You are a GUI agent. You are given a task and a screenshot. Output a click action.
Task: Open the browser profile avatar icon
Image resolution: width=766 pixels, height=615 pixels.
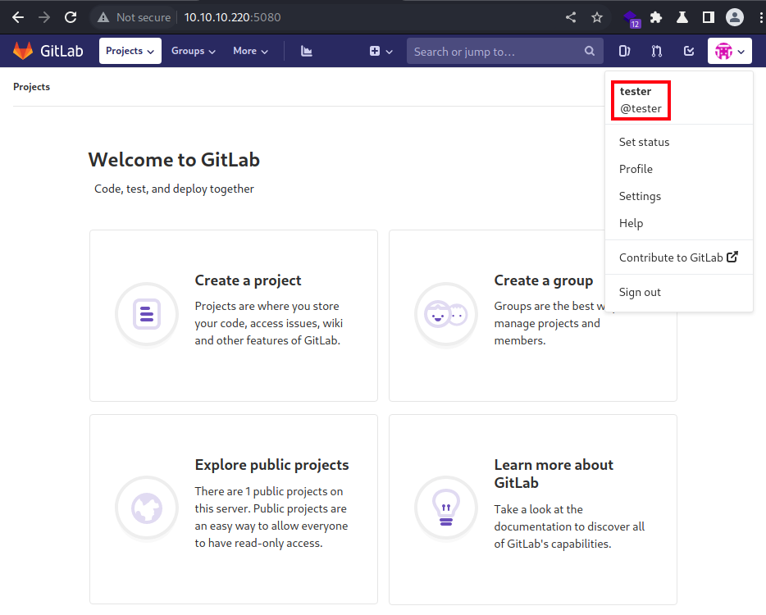pos(734,17)
